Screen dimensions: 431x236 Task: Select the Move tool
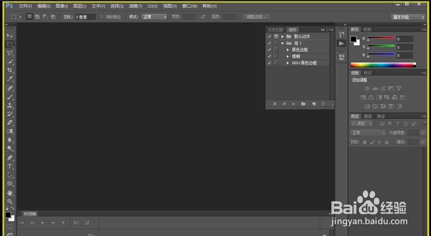(x=10, y=36)
